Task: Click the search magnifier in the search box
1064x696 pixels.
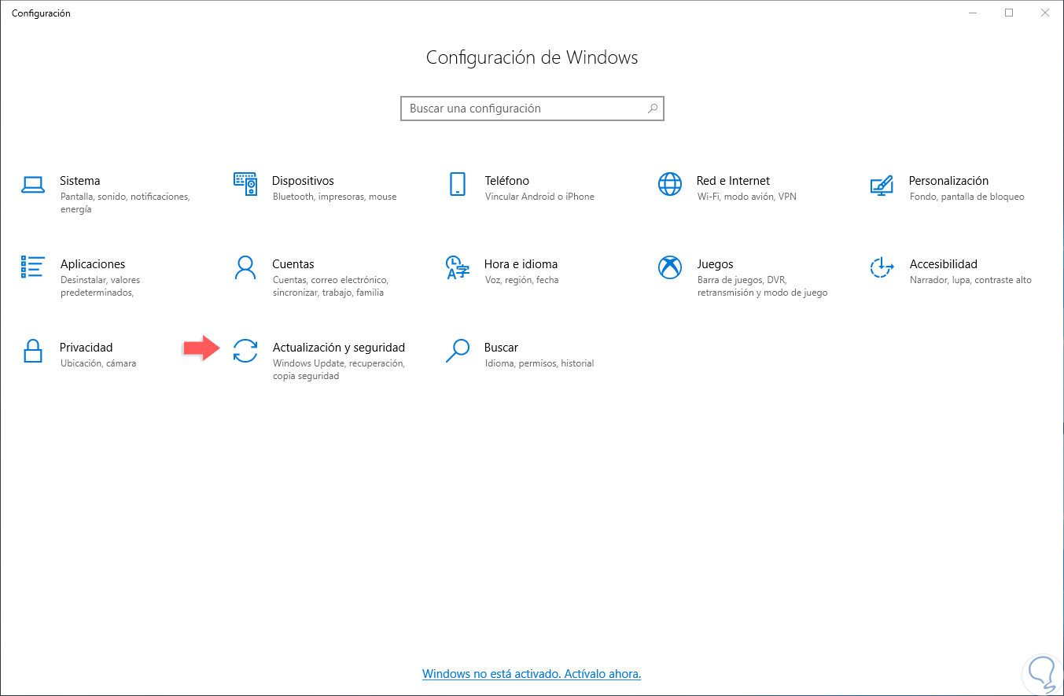Action: tap(653, 109)
